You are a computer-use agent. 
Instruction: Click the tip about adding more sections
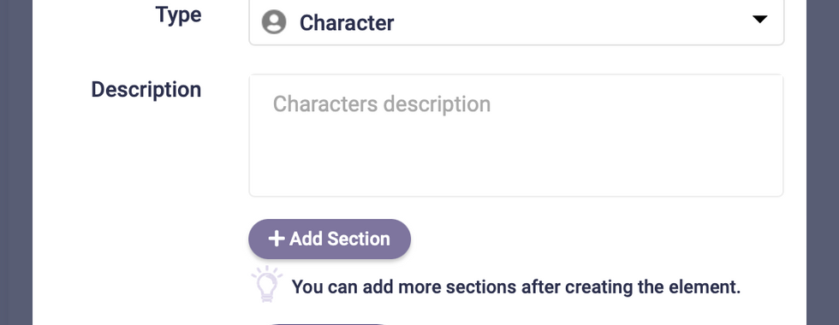[515, 287]
